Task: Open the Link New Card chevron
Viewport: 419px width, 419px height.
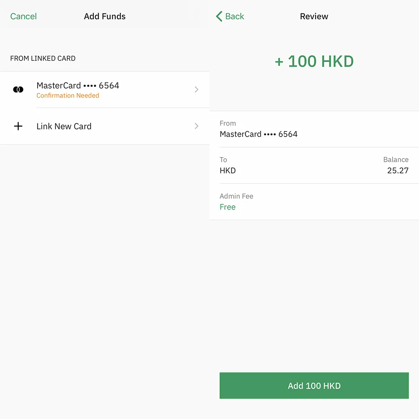Action: [197, 126]
